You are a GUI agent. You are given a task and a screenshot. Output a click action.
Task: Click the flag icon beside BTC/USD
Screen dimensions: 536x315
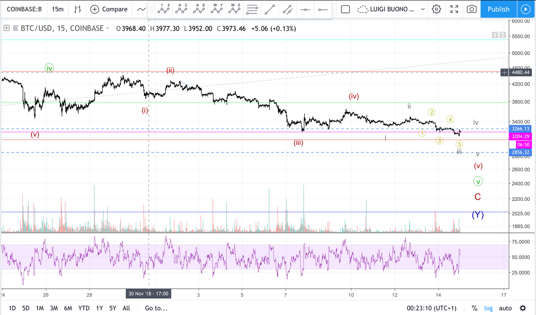(x=16, y=28)
